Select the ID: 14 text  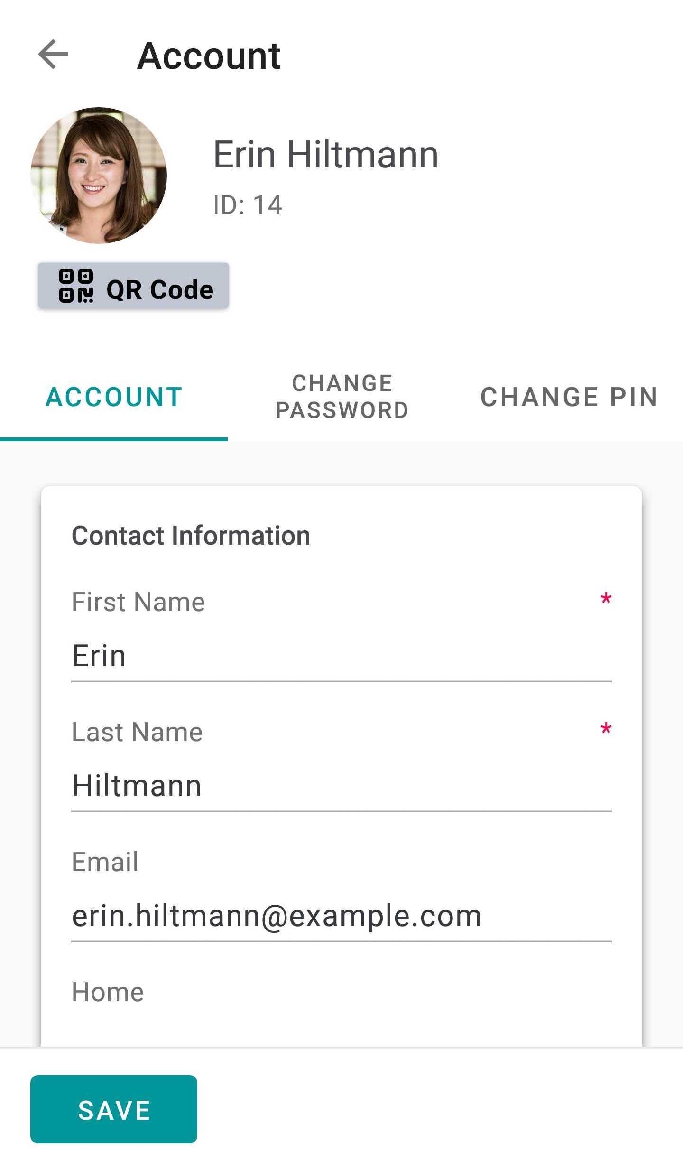click(x=248, y=205)
